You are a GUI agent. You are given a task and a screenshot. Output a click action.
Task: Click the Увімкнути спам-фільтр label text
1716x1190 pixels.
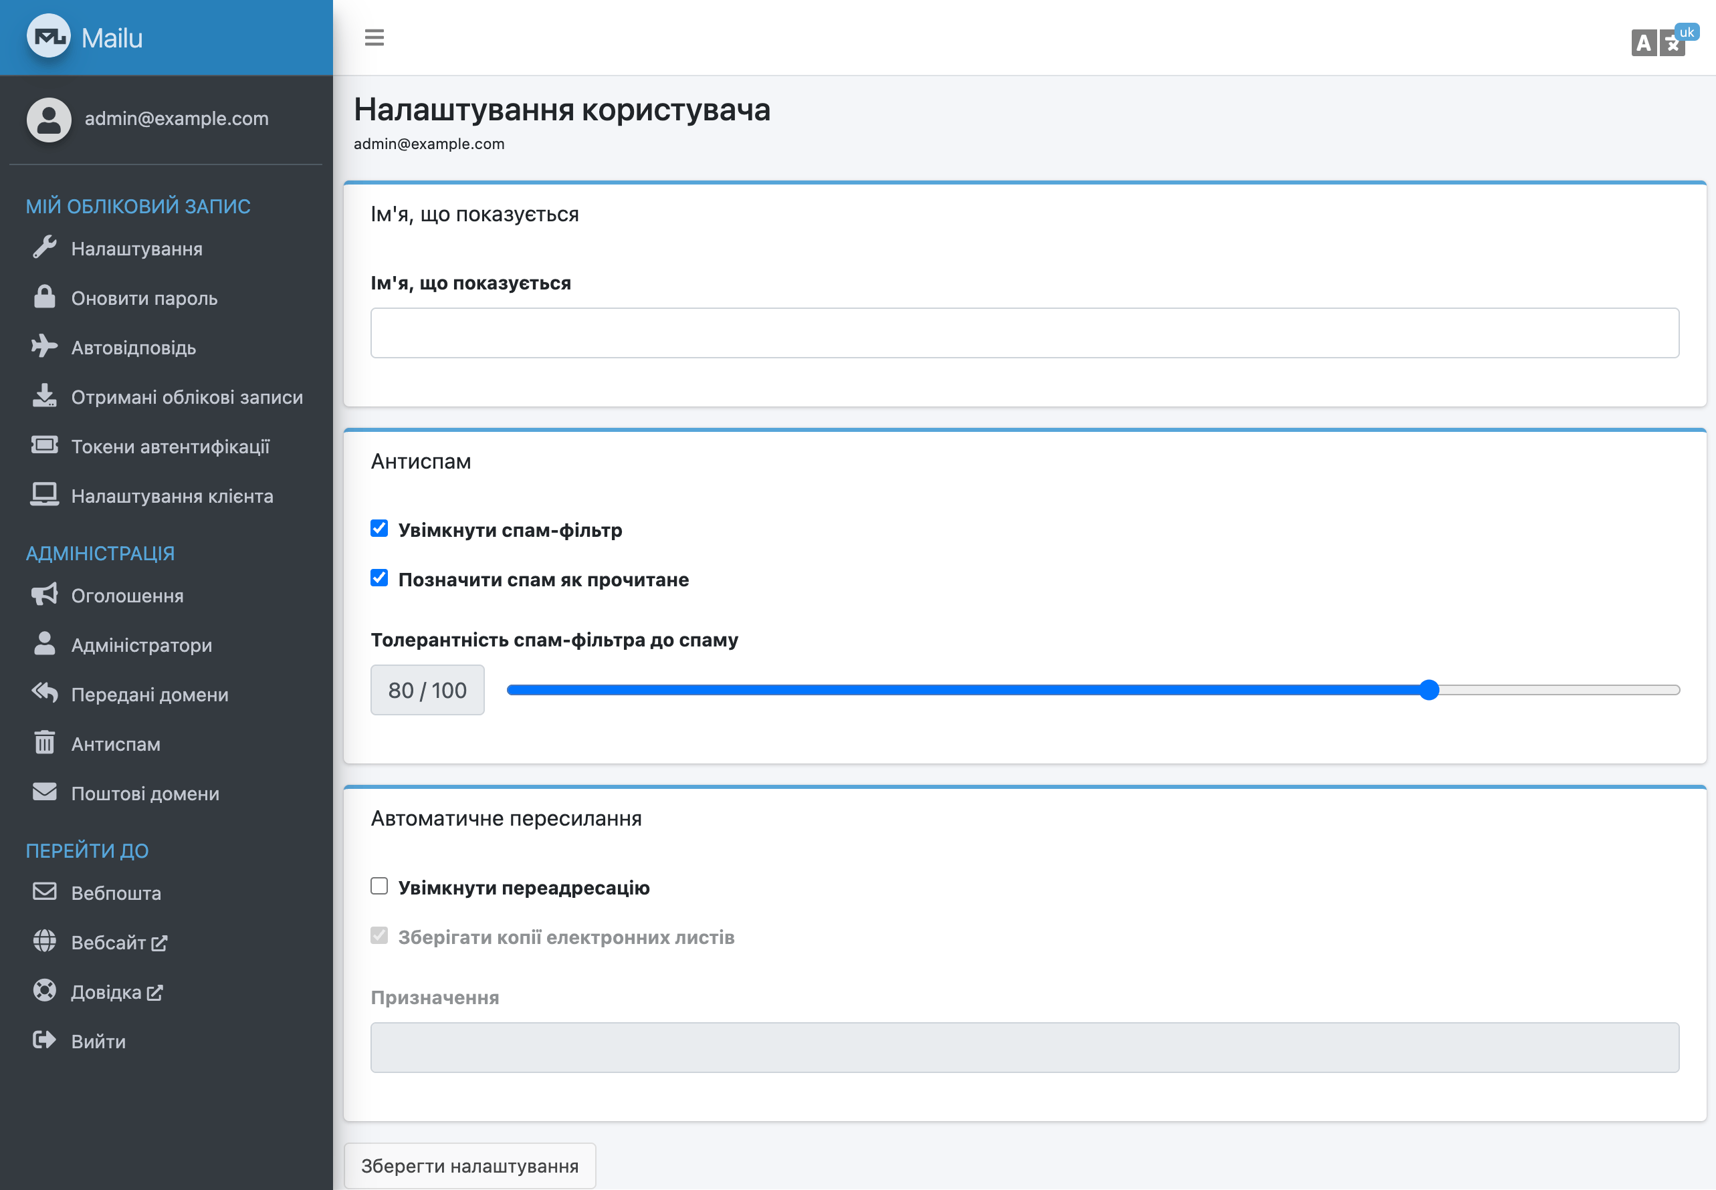[510, 530]
